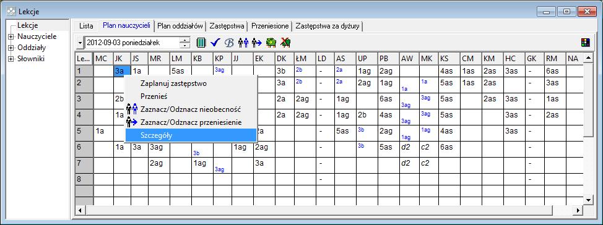Select highlighted cell 3a in JK column
This screenshot has height=225, width=603.
click(x=122, y=71)
